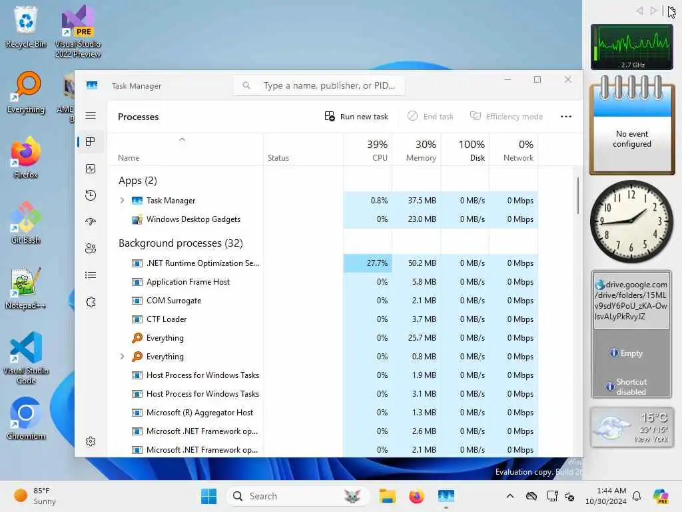Click the CPU meter desktop gadget
Viewport: 682px width, 512px height.
pyautogui.click(x=631, y=47)
